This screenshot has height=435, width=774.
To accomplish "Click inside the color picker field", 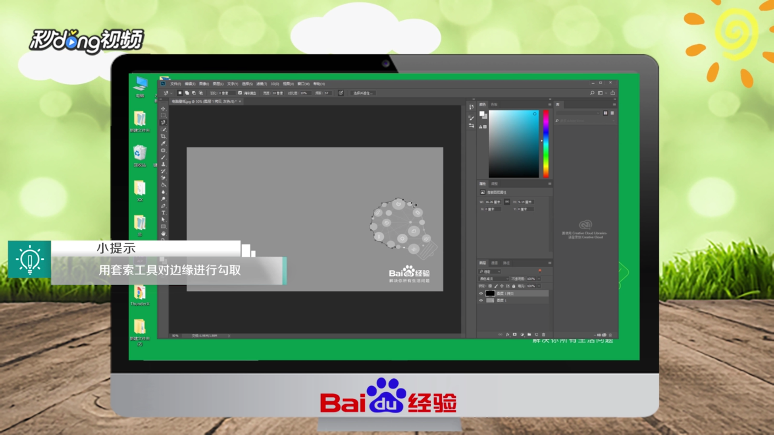I will pyautogui.click(x=514, y=144).
